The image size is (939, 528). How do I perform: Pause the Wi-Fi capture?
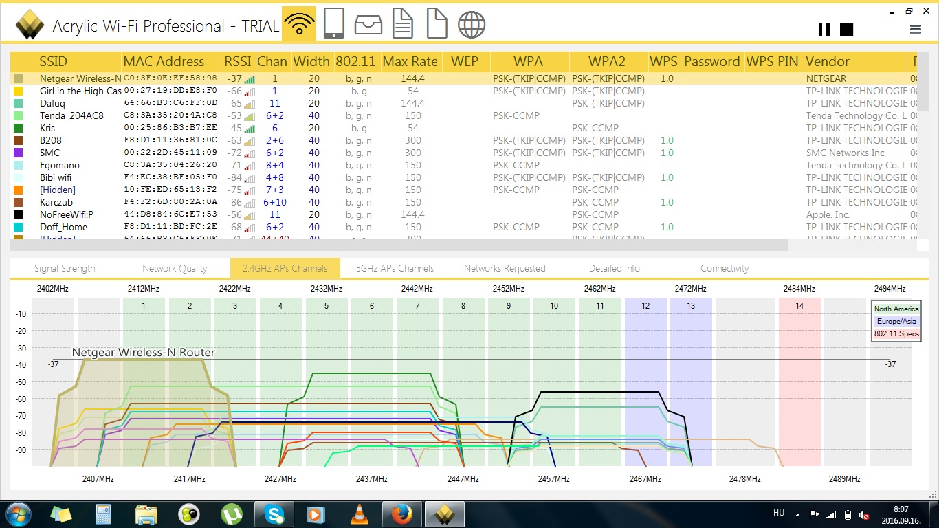pos(824,29)
